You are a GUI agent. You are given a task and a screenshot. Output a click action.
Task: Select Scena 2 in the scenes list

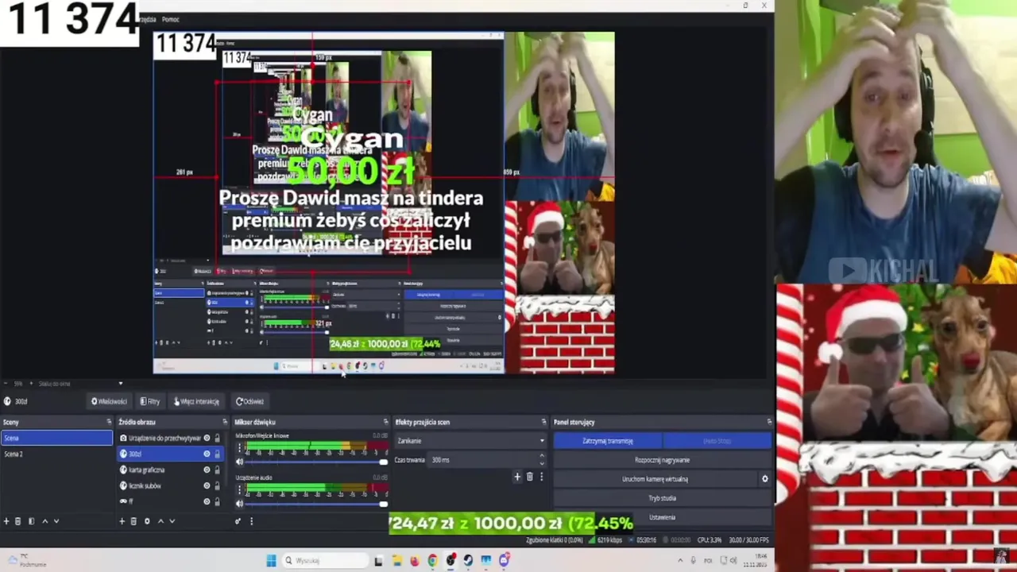tap(57, 454)
